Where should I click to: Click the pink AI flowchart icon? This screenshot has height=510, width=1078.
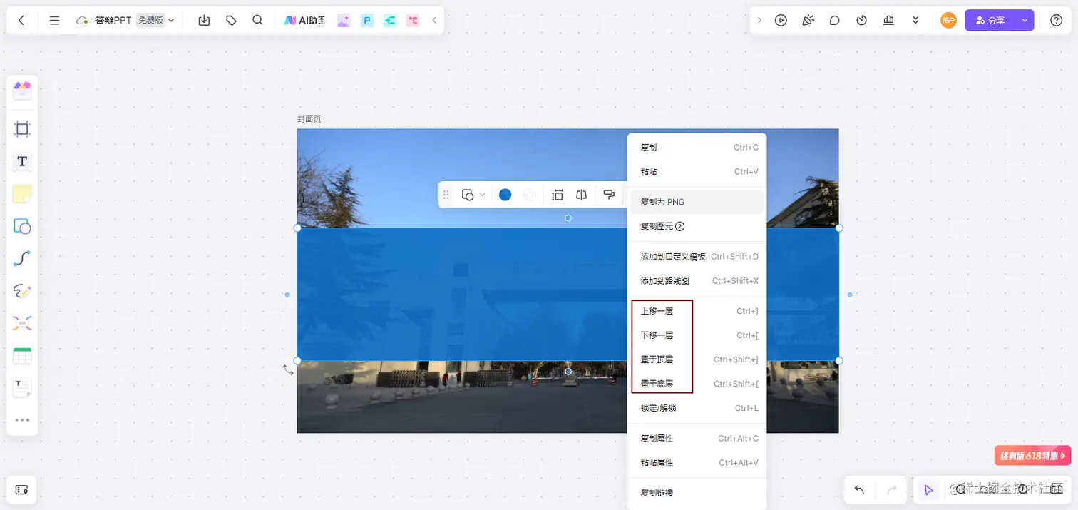[413, 21]
